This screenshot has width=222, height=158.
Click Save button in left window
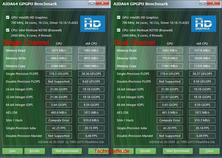point(12,151)
